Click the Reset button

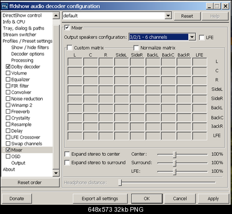coord(187,16)
